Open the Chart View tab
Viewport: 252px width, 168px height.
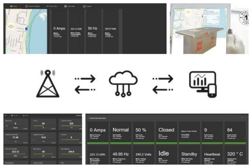point(52,6)
